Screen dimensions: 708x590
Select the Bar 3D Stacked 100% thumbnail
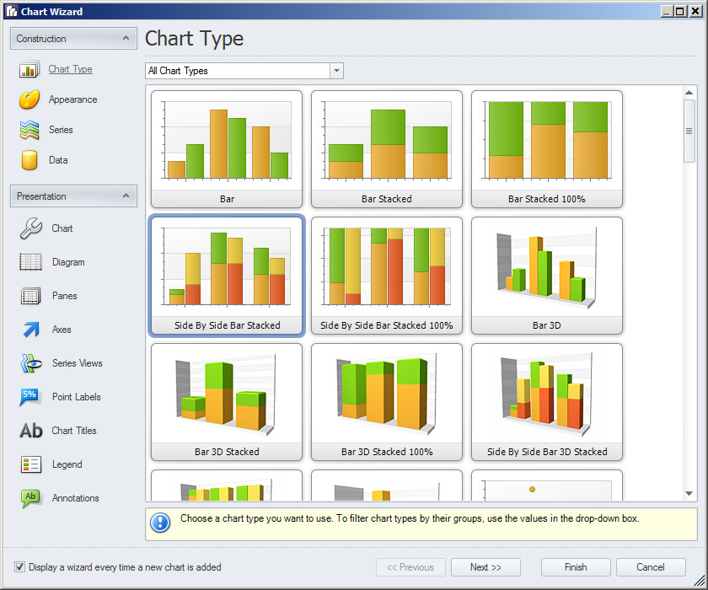(x=387, y=402)
